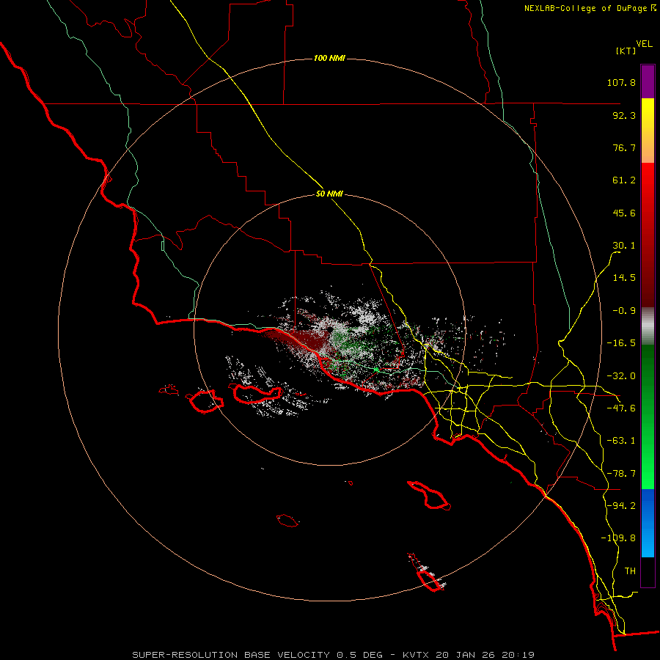Image resolution: width=660 pixels, height=660 pixels.
Task: Click the 61.2 legend value
Action: point(624,180)
